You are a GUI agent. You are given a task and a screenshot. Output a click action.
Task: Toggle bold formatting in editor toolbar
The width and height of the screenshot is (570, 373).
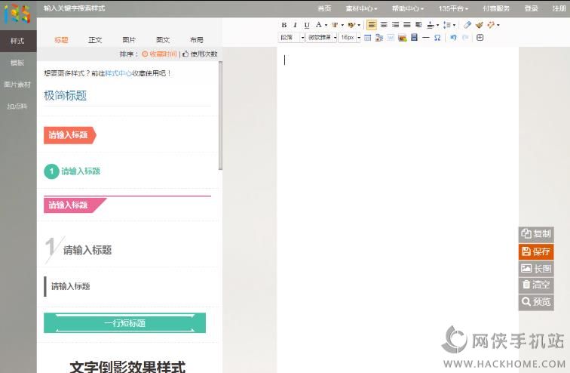[284, 25]
